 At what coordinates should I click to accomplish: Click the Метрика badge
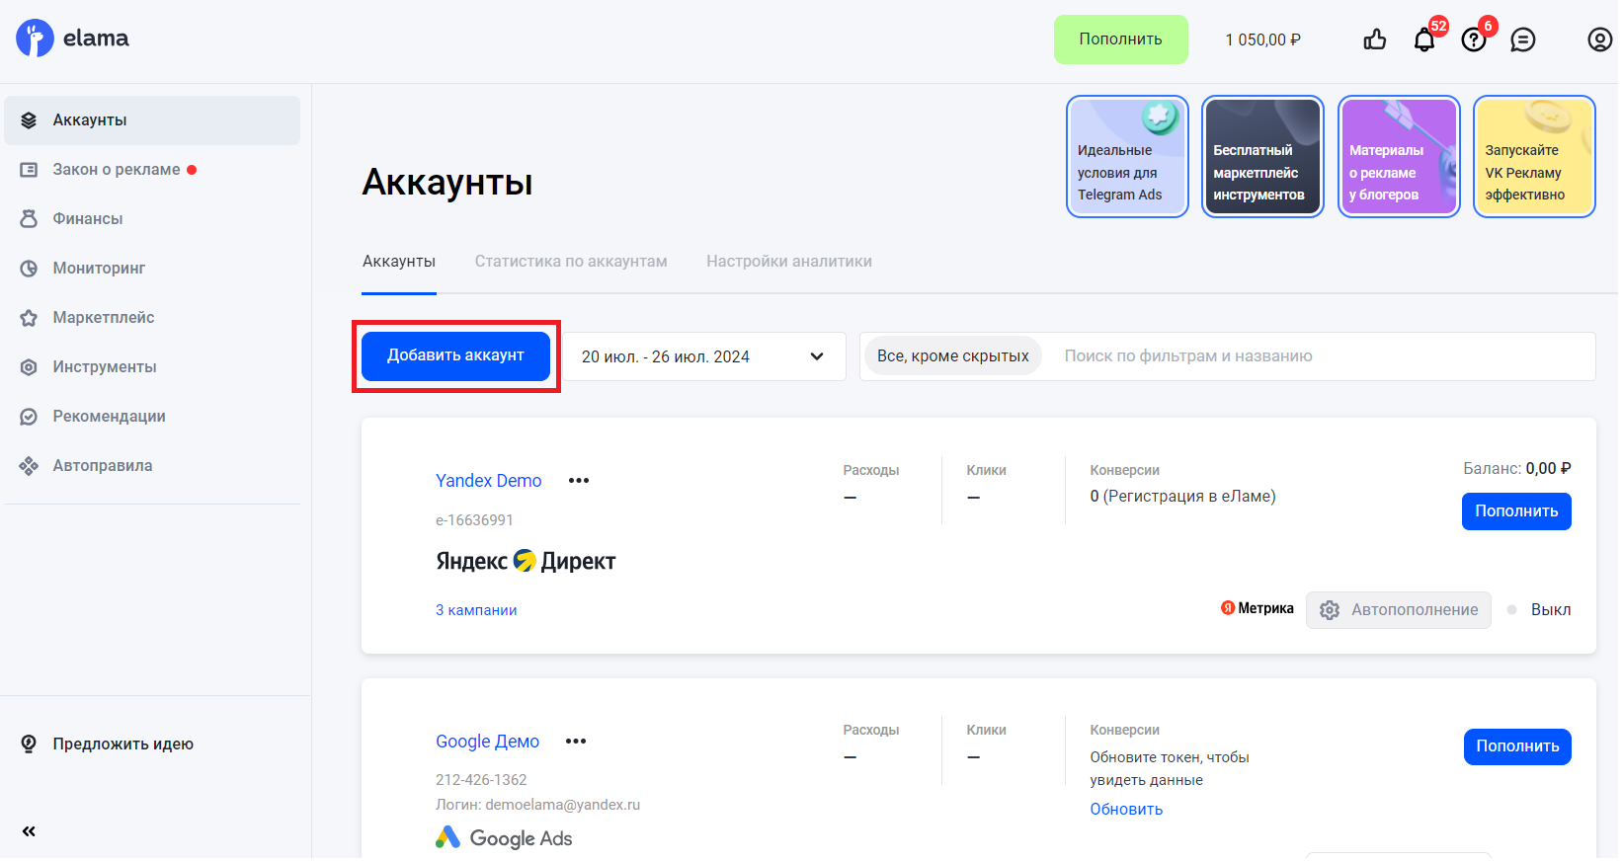coord(1257,609)
